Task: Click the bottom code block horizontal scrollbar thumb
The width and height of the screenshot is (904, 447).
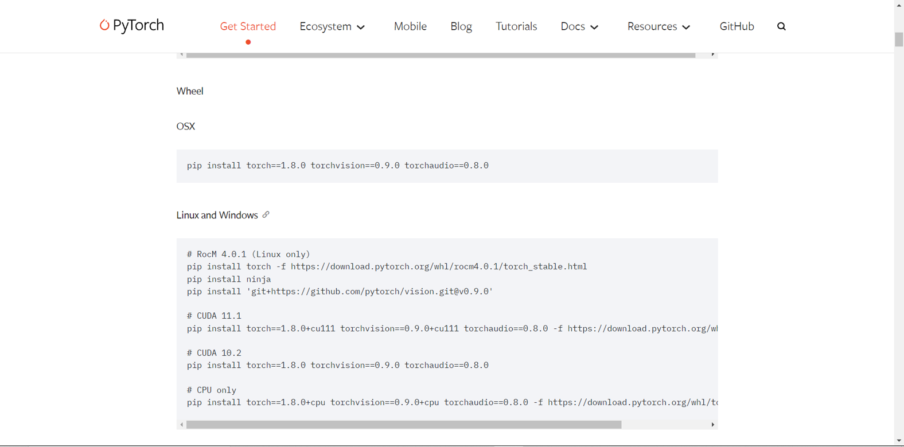Action: click(x=404, y=425)
